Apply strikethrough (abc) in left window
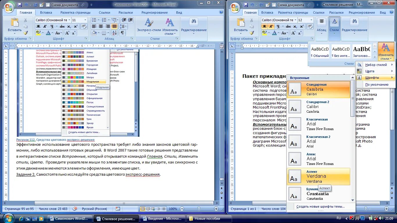The height and width of the screenshot is (223, 397). pyautogui.click(x=62, y=26)
